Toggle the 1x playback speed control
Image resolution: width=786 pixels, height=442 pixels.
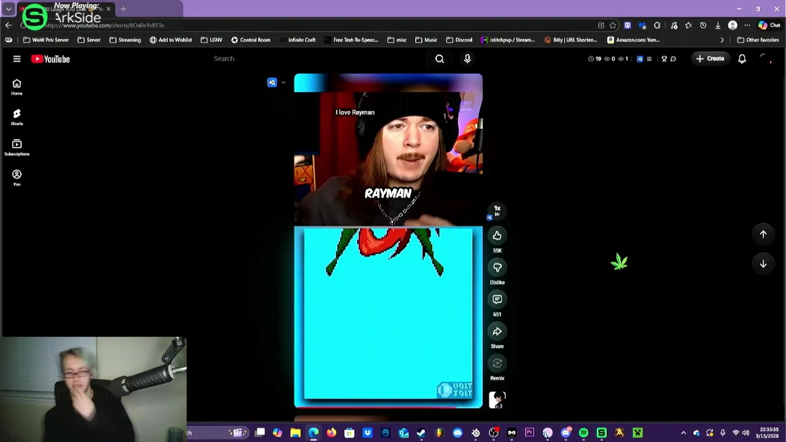coord(497,211)
